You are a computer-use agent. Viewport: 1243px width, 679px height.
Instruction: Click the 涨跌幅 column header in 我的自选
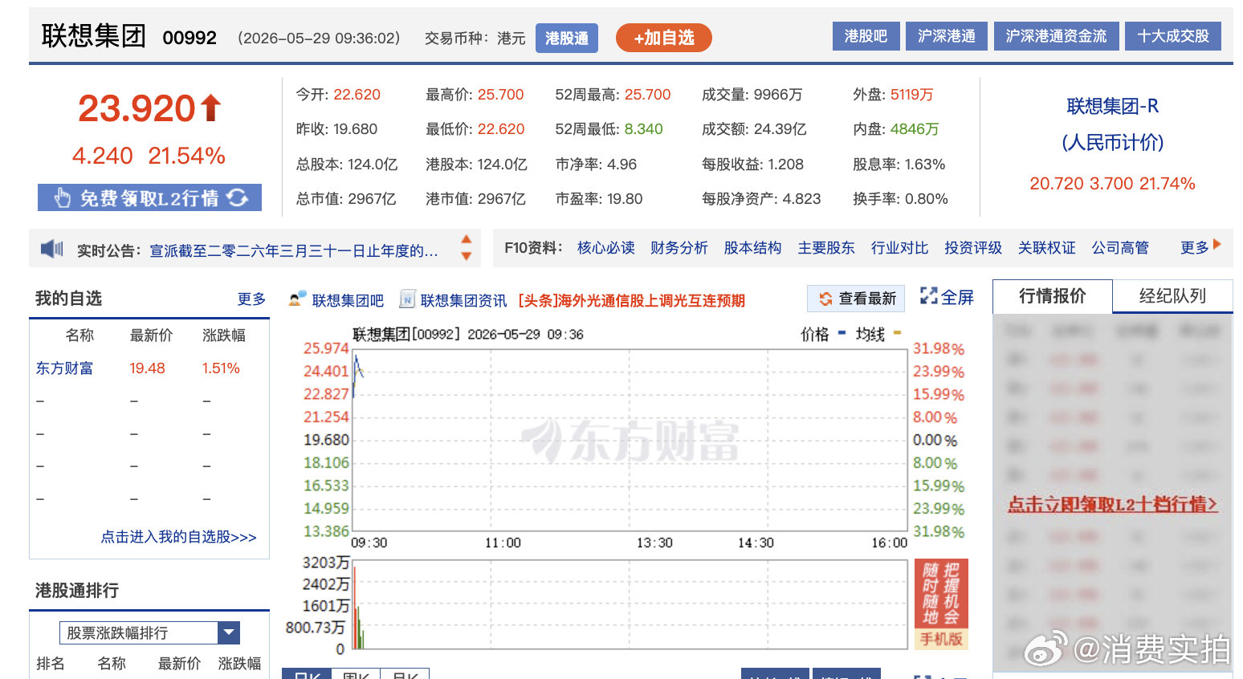[224, 335]
